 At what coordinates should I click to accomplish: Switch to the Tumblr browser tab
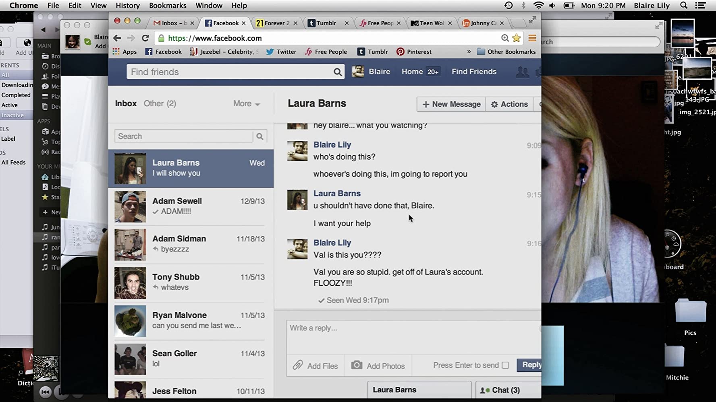(326, 23)
